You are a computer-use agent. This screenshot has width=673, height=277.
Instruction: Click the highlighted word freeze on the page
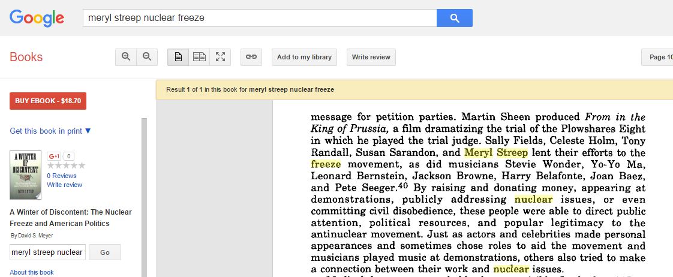coord(326,164)
